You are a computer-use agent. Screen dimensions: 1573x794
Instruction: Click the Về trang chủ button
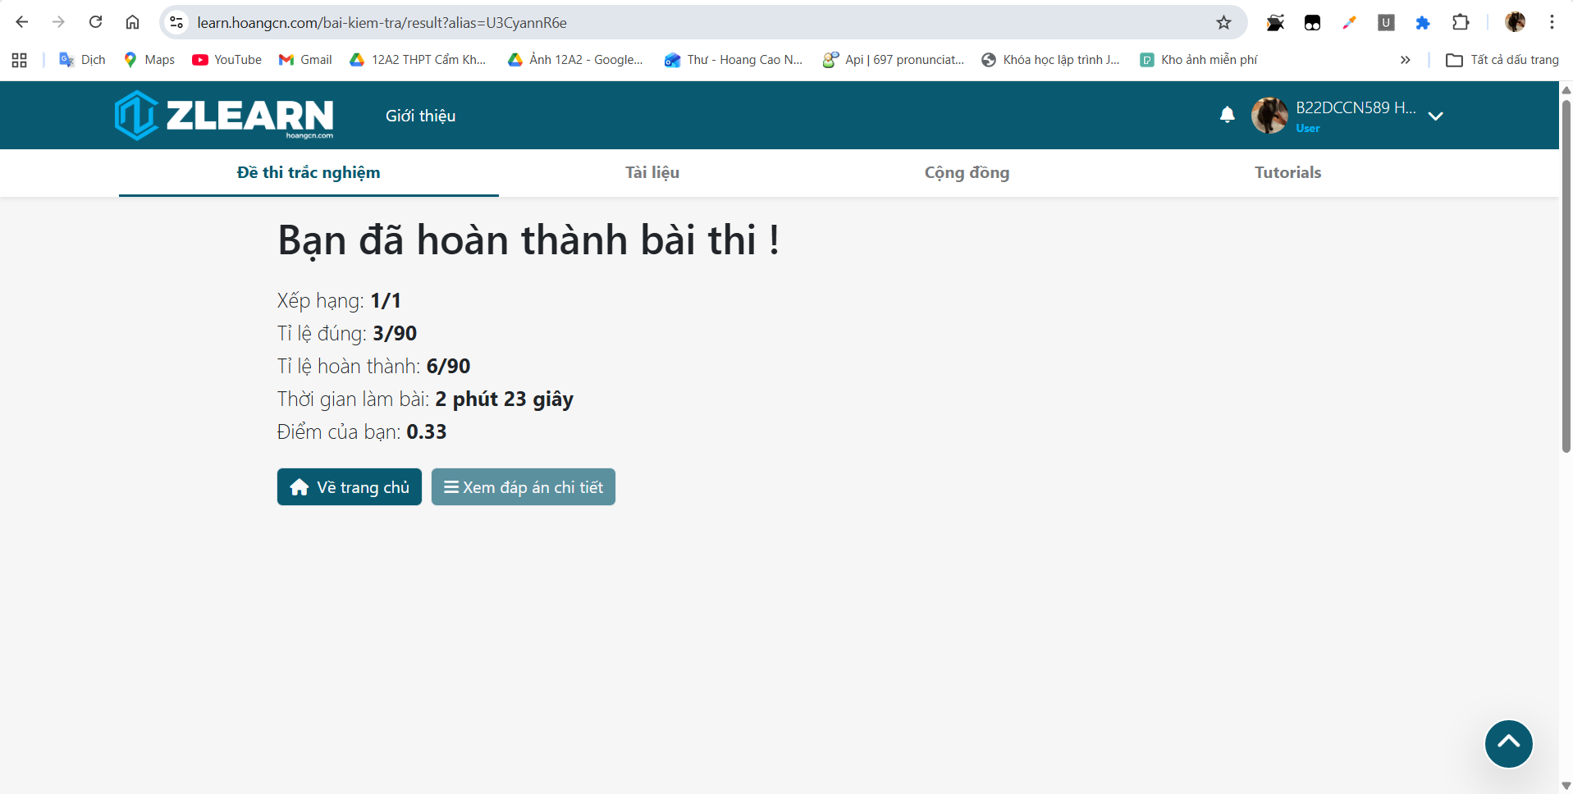(349, 487)
